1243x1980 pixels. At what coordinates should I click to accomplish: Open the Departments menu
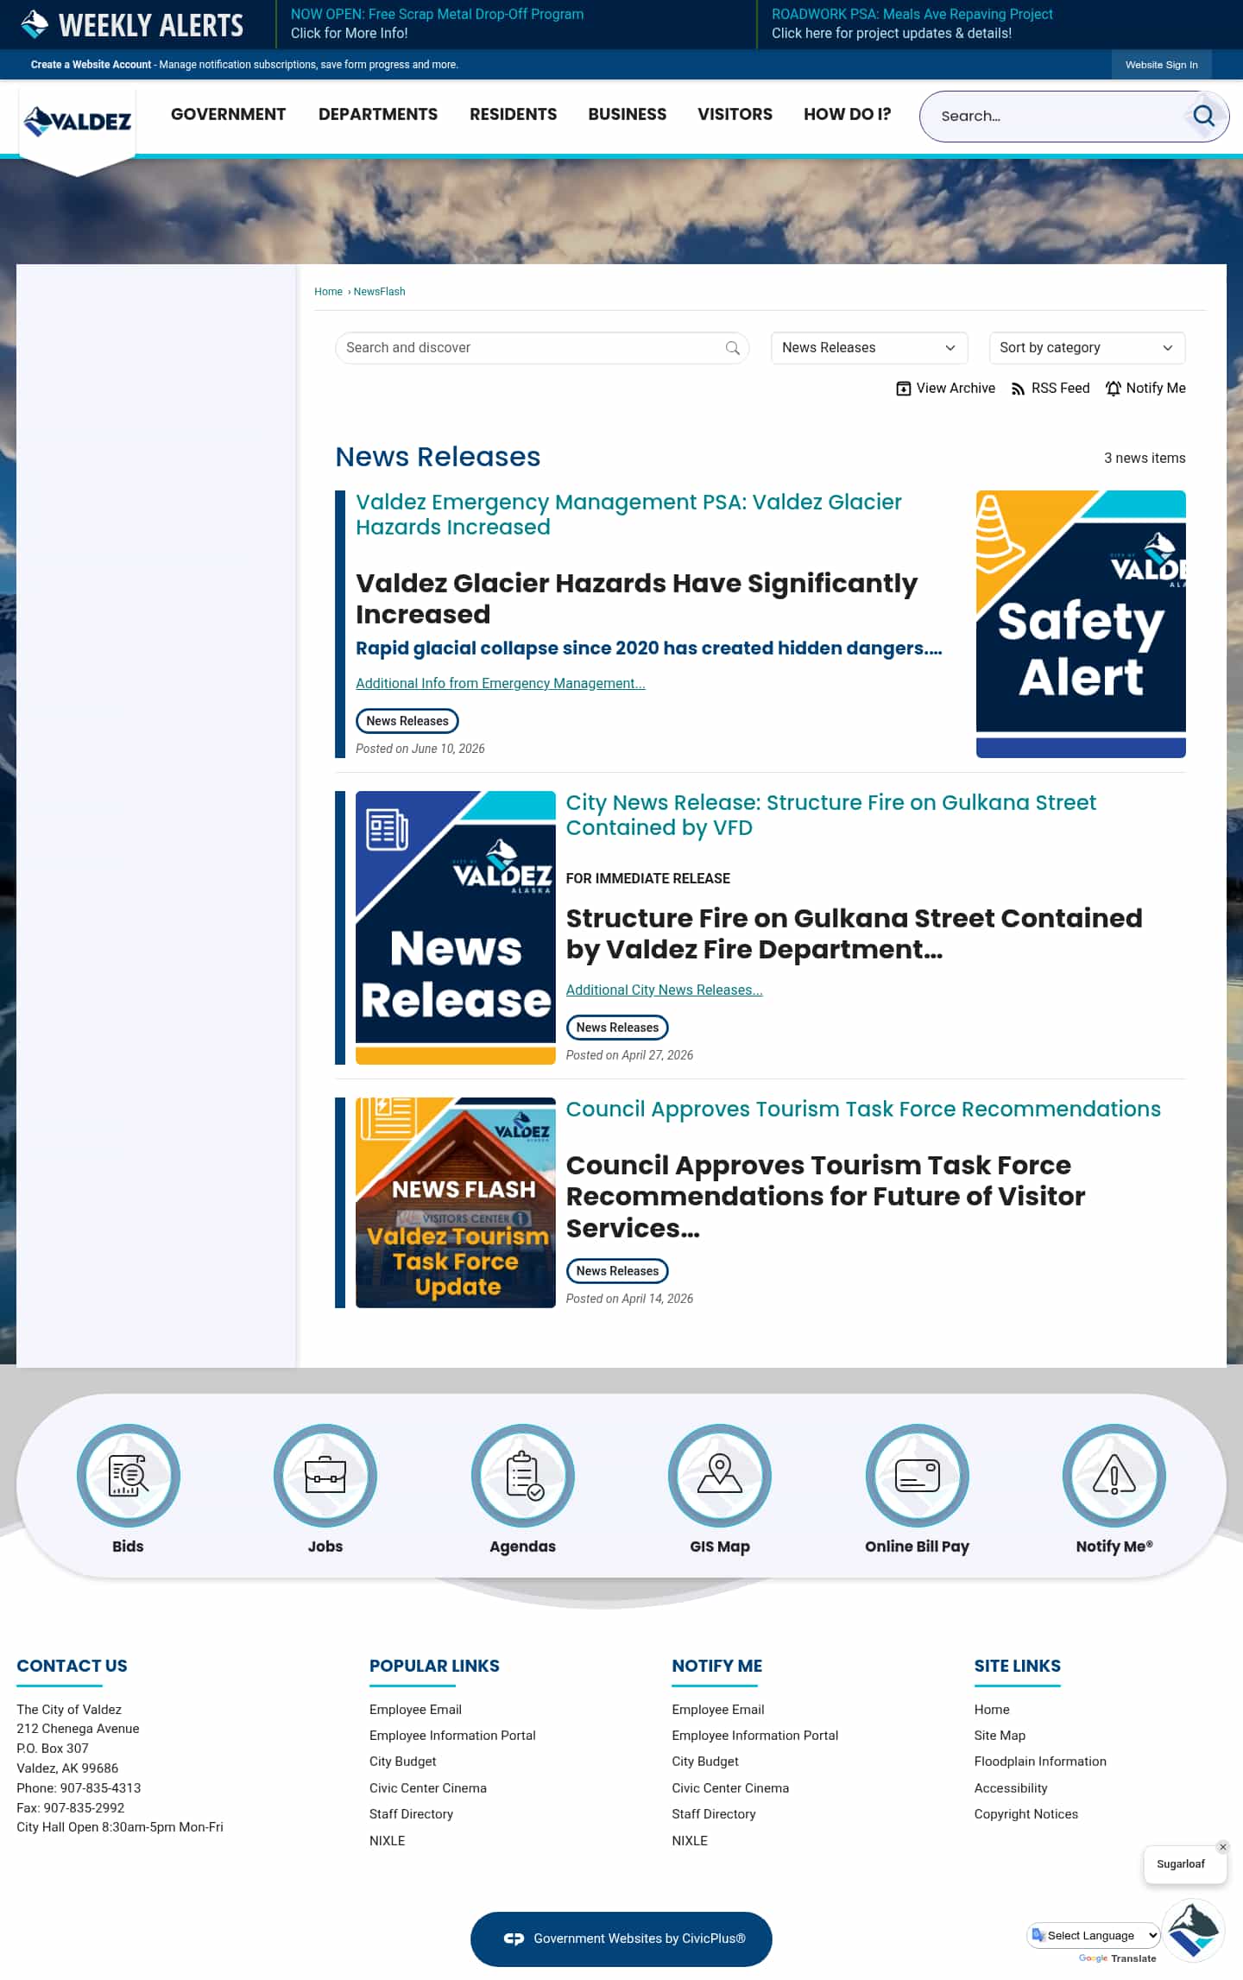[x=378, y=114]
